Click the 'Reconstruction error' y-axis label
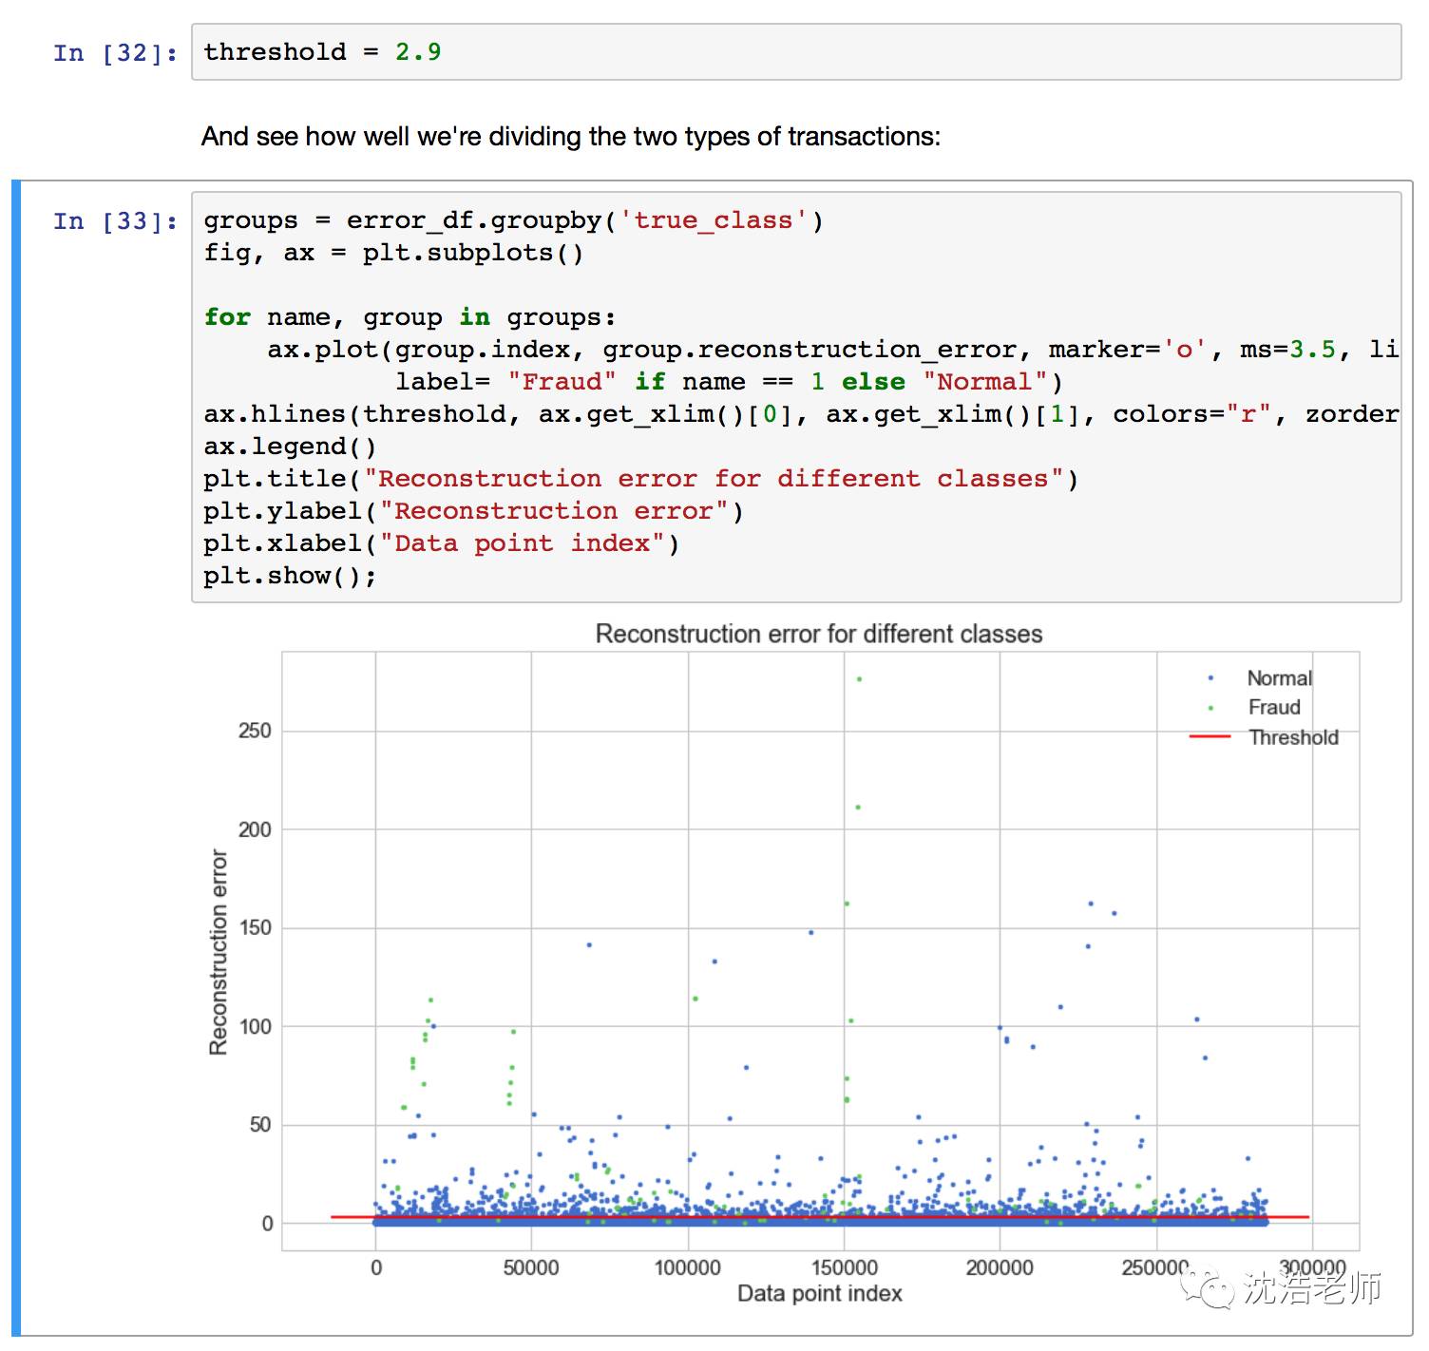 (x=219, y=952)
